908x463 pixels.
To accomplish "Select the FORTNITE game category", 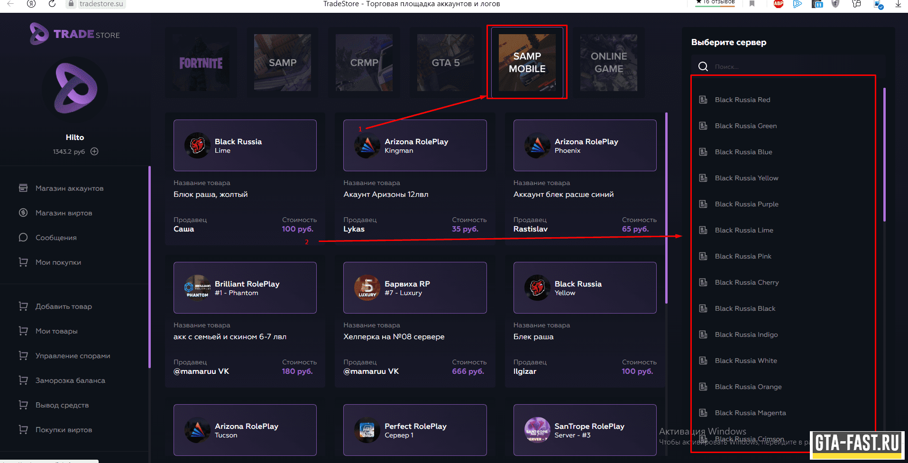I will click(201, 63).
